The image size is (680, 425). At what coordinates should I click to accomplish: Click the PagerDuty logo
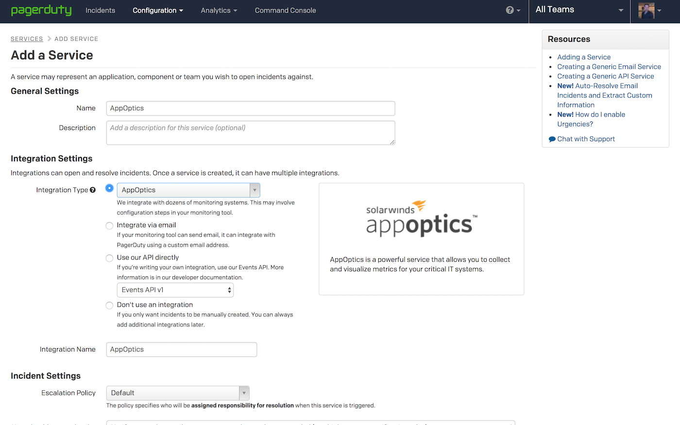tap(41, 10)
